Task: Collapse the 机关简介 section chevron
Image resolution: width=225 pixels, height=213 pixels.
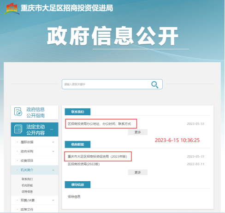Action: [53, 170]
